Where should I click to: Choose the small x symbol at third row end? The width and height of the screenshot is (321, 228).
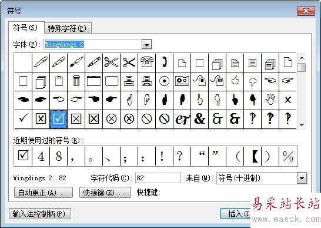(287, 100)
